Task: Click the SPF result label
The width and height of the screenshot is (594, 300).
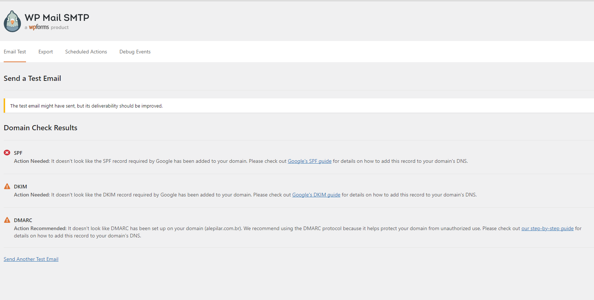Action: click(18, 153)
